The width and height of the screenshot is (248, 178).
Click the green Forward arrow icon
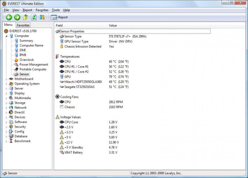[x=17, y=17]
